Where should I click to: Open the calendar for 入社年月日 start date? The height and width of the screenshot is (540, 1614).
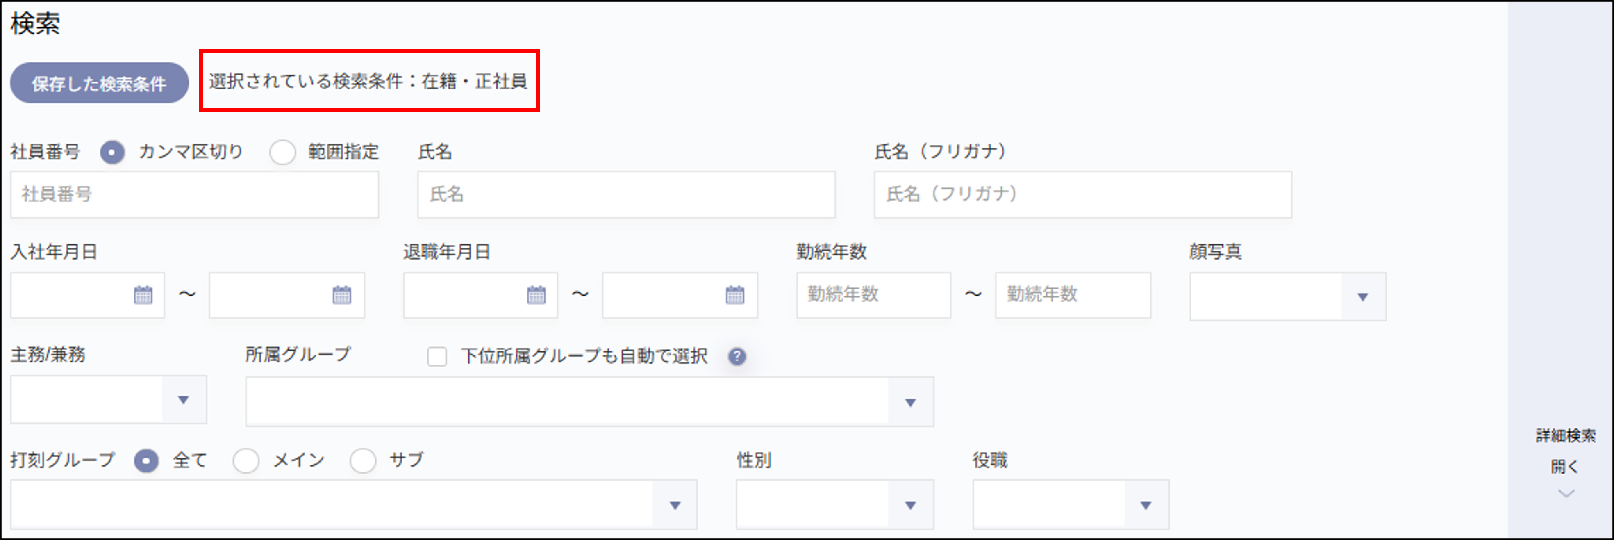point(144,294)
